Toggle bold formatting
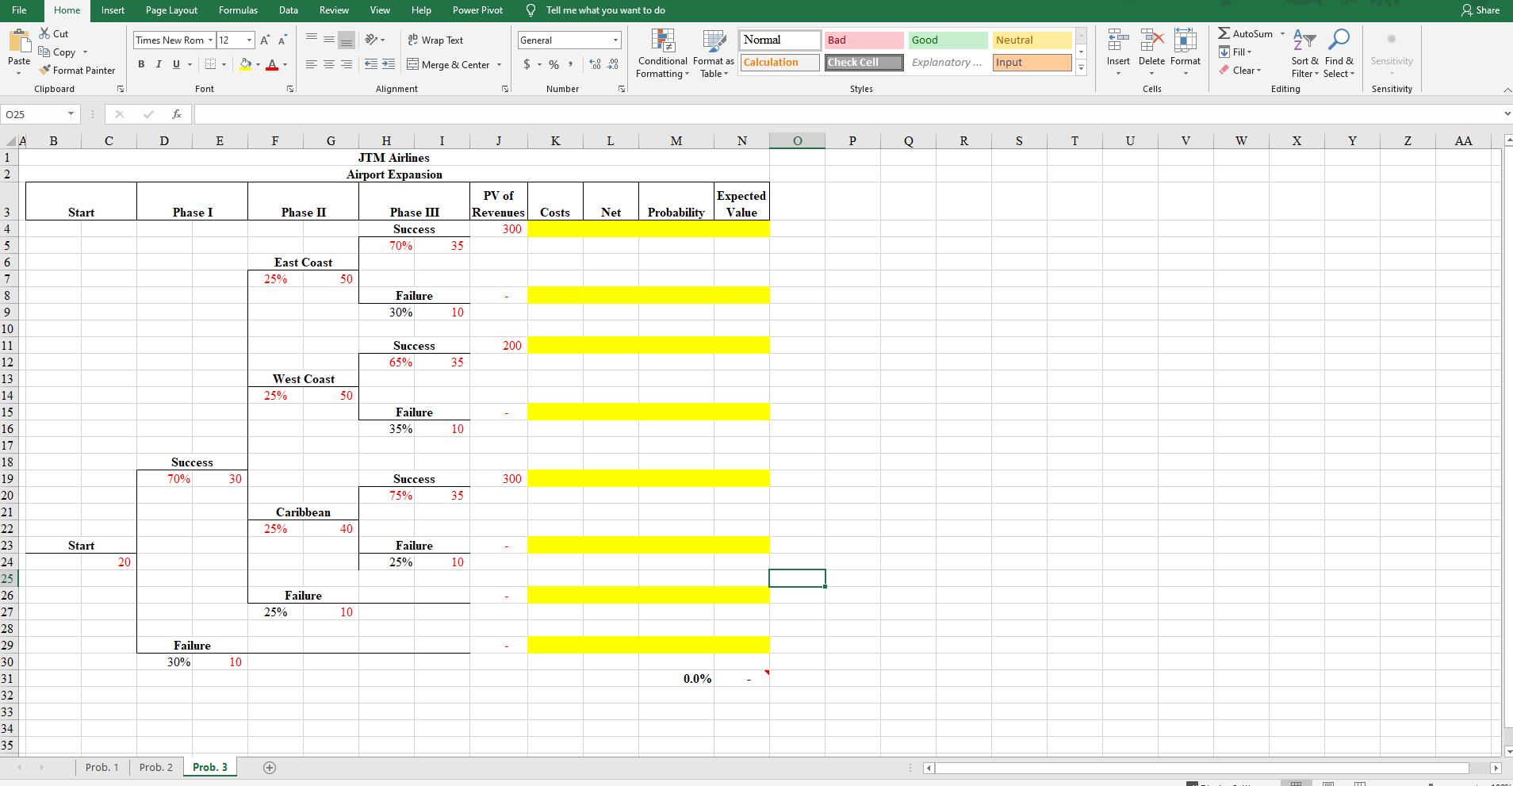Viewport: 1513px width, 786px height. pos(141,64)
